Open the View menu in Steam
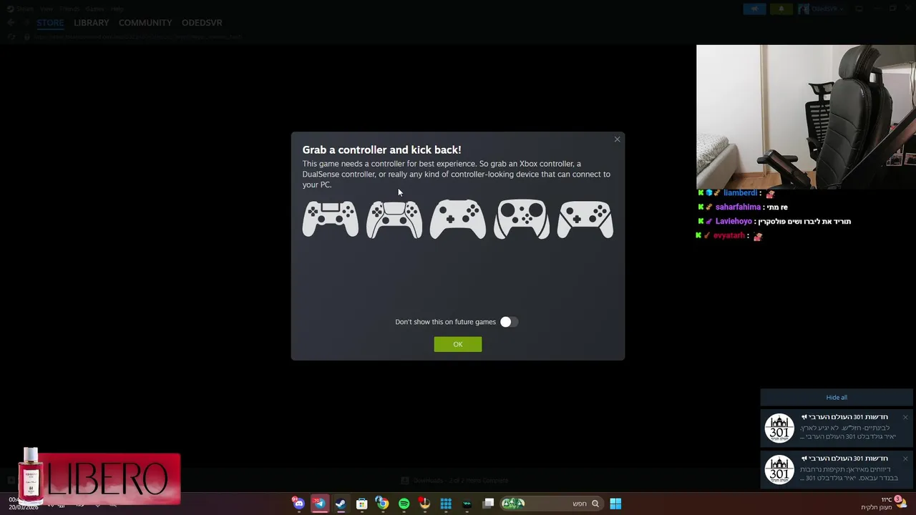Screen dimensions: 916x515 [47, 9]
